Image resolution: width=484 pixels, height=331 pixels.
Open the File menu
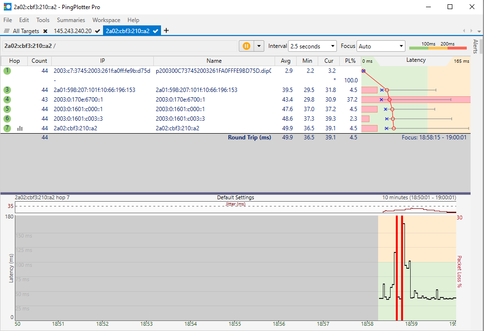(x=8, y=20)
